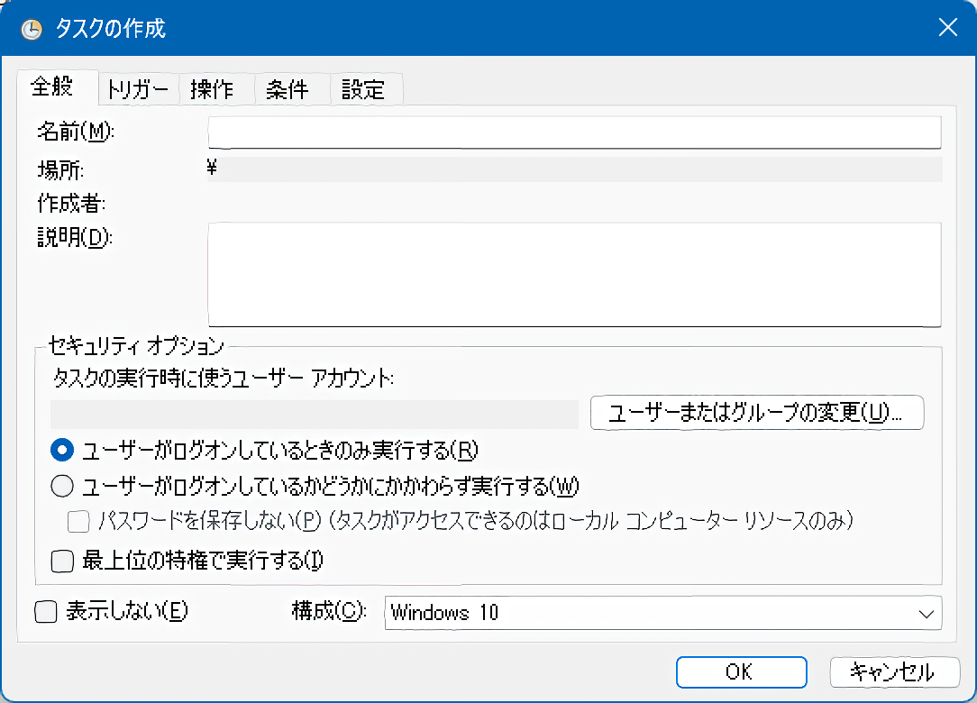Viewport: 977px width, 703px height.
Task: Select the ユーザーがログオンしているときのみ実行する radio button
Action: [x=61, y=450]
